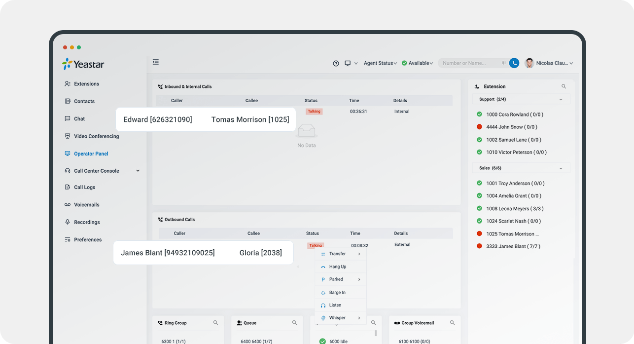Expand the Parked submenu arrow
634x344 pixels.
click(x=359, y=280)
